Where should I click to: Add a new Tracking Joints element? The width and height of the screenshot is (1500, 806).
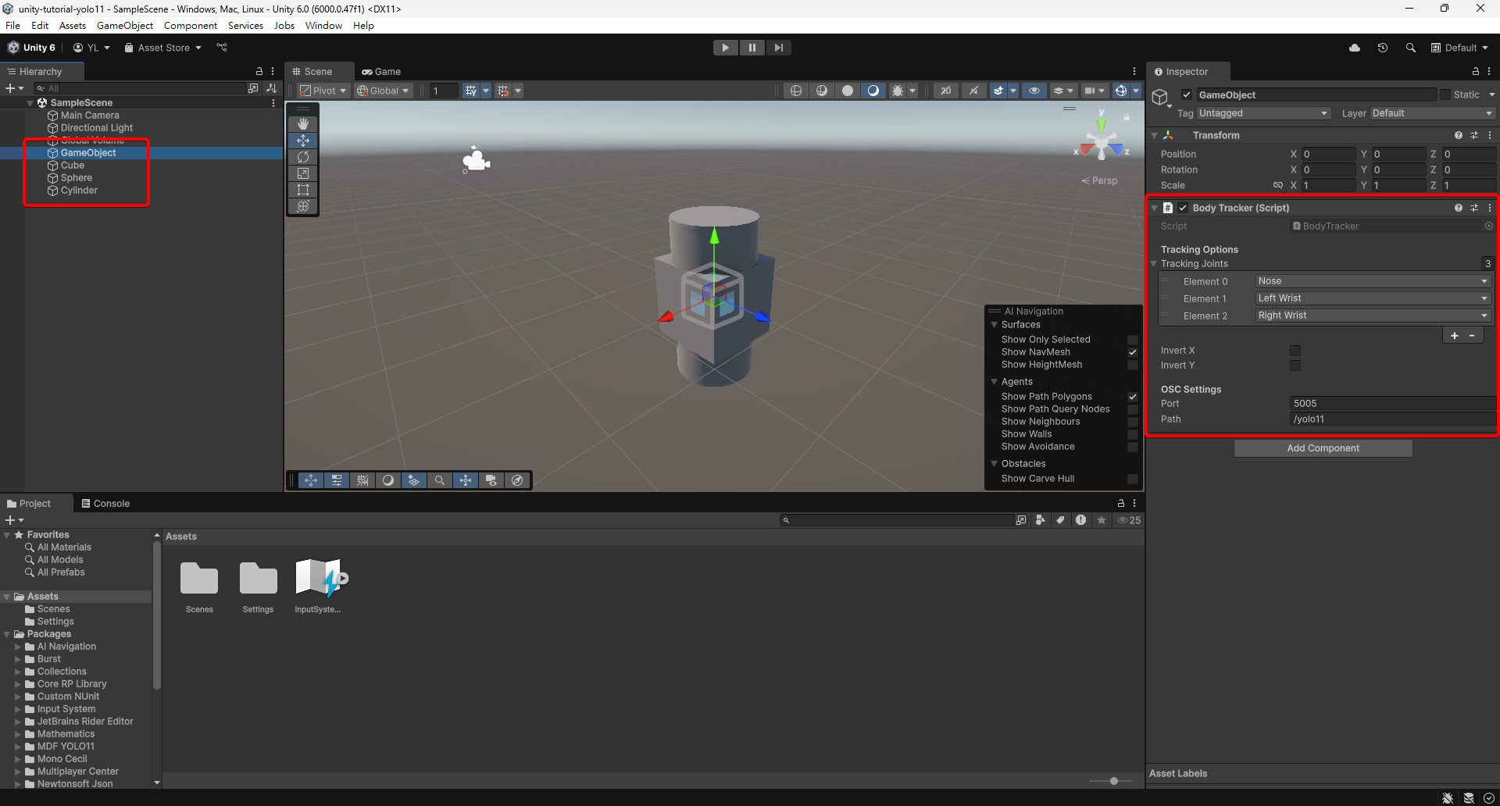coord(1454,336)
